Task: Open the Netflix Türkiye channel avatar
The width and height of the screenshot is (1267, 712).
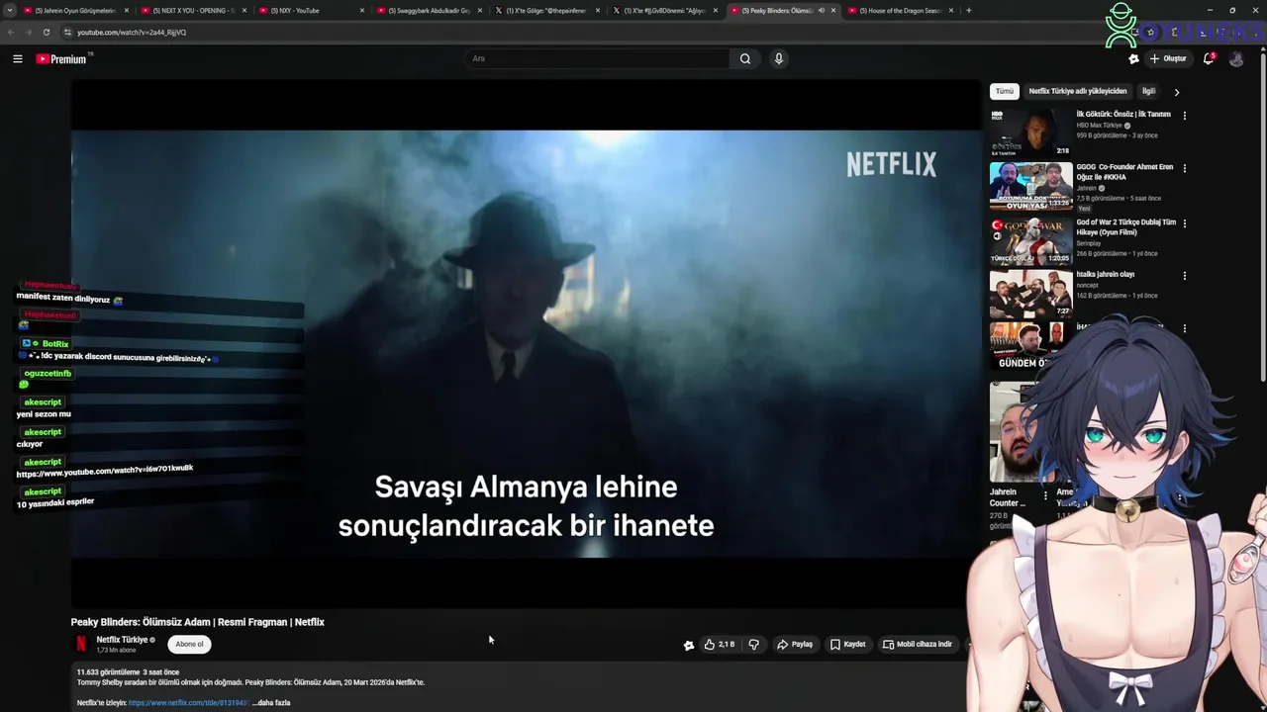Action: coord(81,644)
